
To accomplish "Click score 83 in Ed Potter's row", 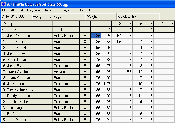I will click(106, 114).
